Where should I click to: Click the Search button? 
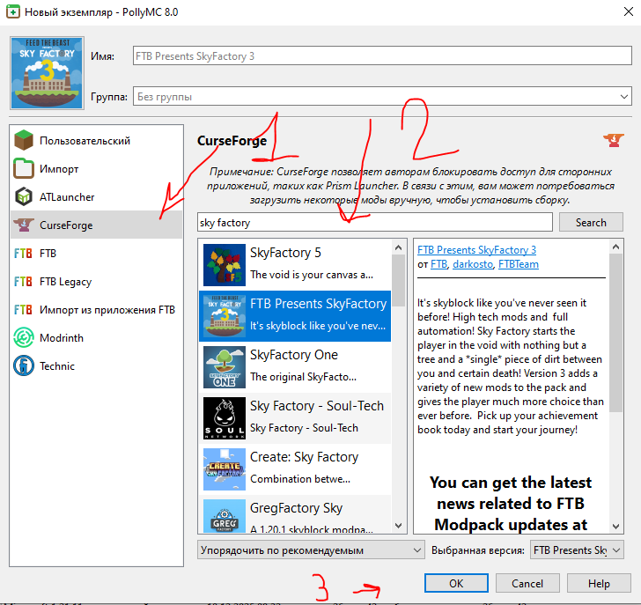coord(591,223)
